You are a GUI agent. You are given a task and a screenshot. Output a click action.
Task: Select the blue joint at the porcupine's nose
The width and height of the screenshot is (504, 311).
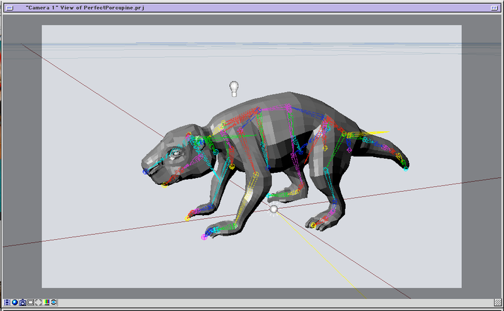[x=145, y=171]
